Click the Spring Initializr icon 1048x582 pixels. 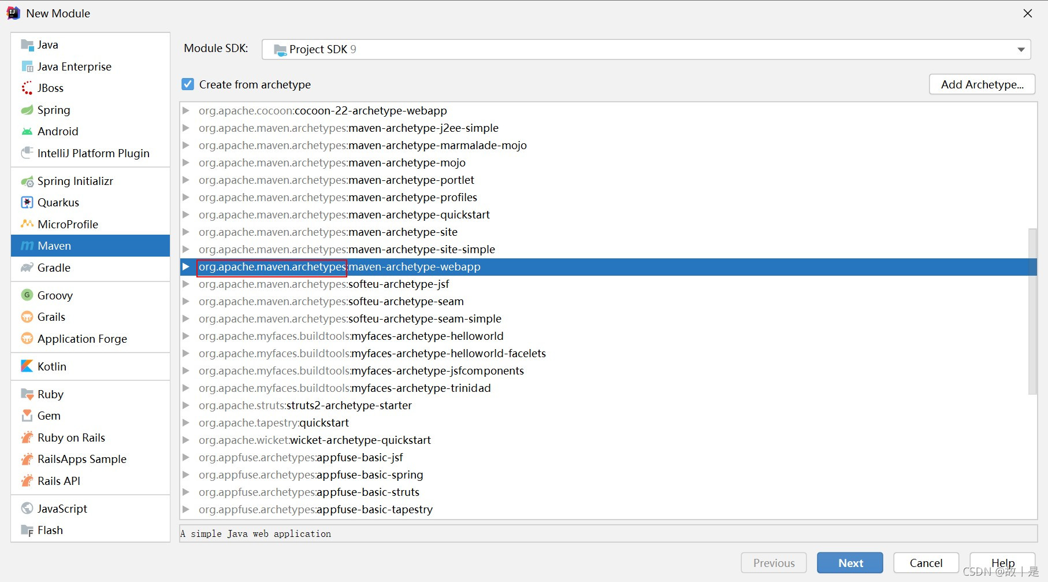[x=27, y=181]
